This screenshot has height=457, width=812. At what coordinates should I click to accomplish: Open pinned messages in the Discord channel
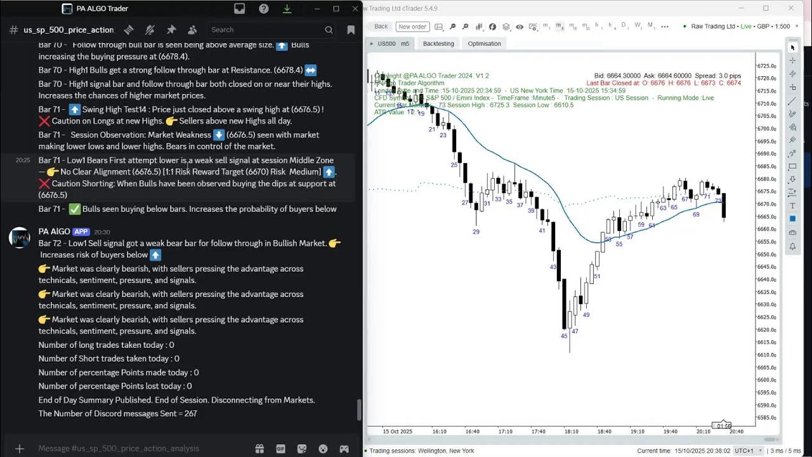(x=171, y=30)
